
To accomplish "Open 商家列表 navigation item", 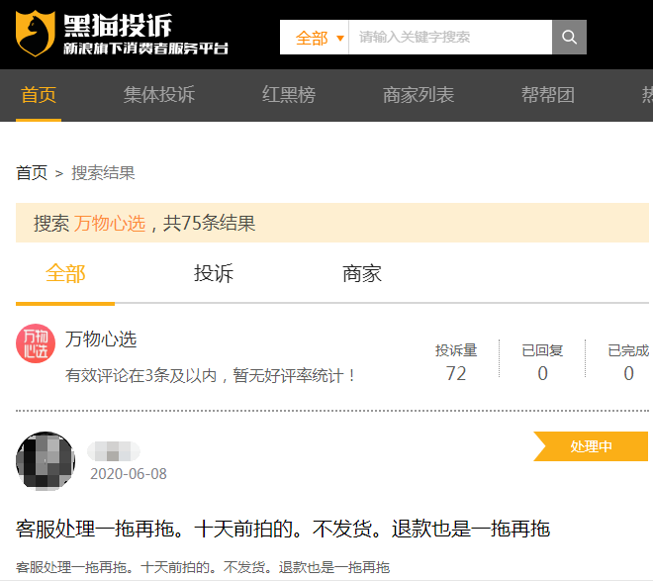I will coord(419,95).
